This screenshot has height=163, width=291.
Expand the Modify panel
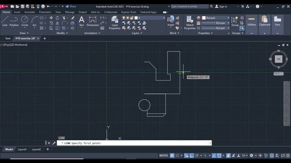point(62,33)
